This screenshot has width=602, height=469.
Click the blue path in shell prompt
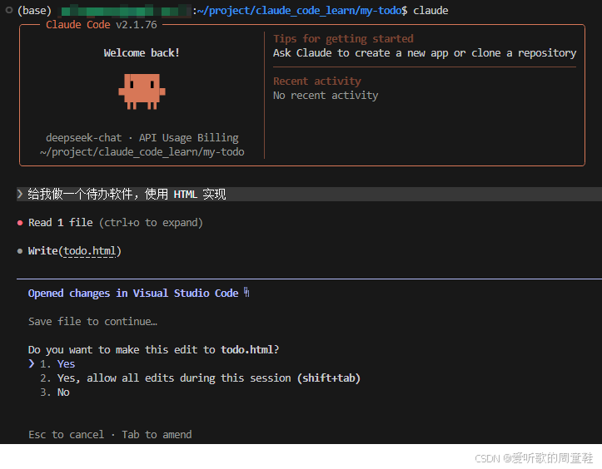300,10
